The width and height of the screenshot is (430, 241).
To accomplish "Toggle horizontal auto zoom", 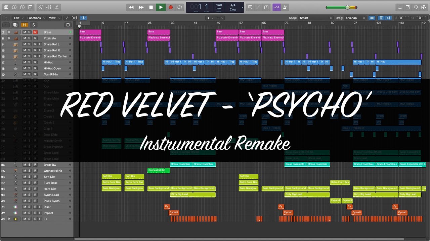I will point(388,18).
